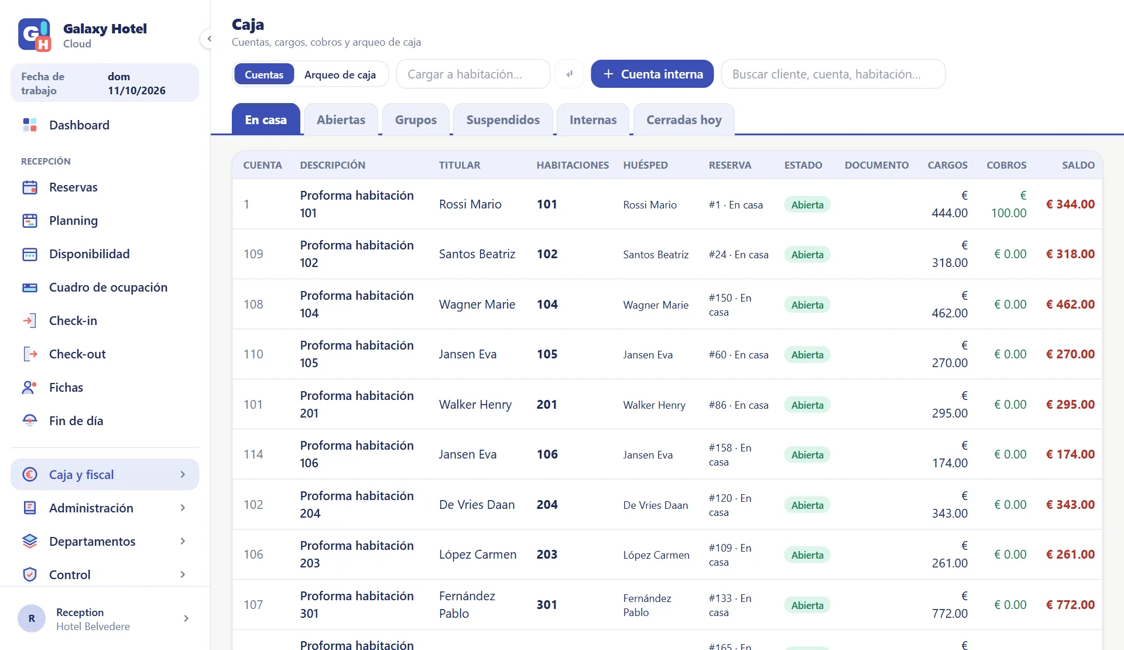The width and height of the screenshot is (1124, 650).
Task: Open the Cerradas hoy tab
Action: 684,119
